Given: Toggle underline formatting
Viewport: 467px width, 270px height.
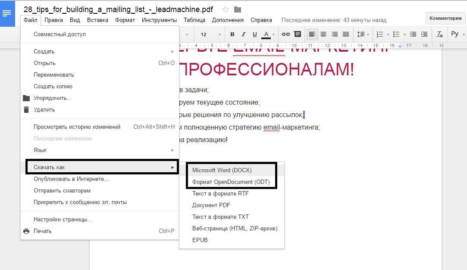Looking at the screenshot, I should pyautogui.click(x=255, y=34).
